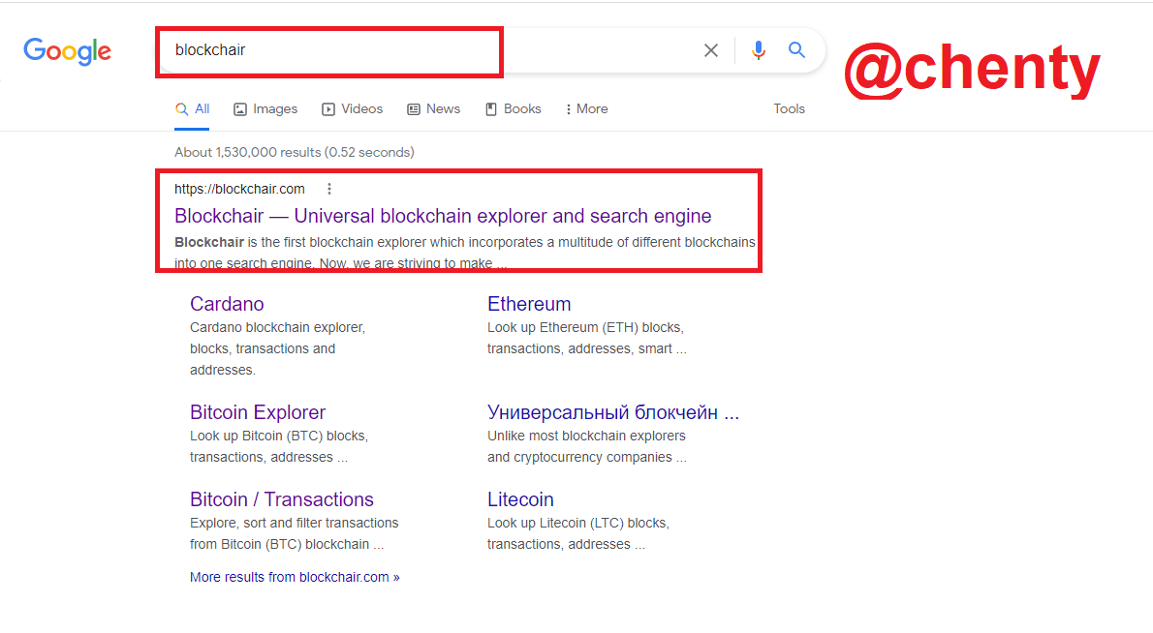Open the Bitcoin / Transactions sitelink
The height and width of the screenshot is (633, 1153).
pos(282,499)
